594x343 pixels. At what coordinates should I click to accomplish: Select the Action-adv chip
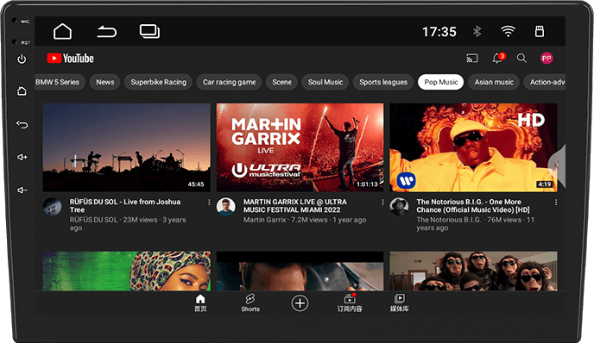(x=545, y=82)
